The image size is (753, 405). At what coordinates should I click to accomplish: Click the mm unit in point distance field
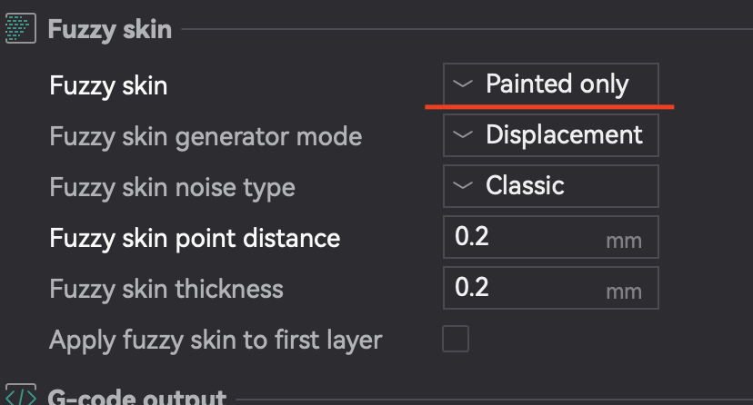(x=624, y=241)
